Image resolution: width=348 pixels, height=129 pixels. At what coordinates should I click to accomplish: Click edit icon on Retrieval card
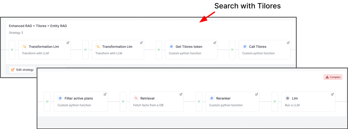tap(181, 94)
